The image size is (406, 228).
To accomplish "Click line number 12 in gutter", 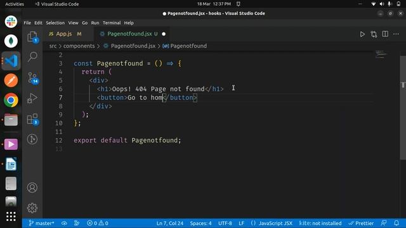I will coord(59,141).
